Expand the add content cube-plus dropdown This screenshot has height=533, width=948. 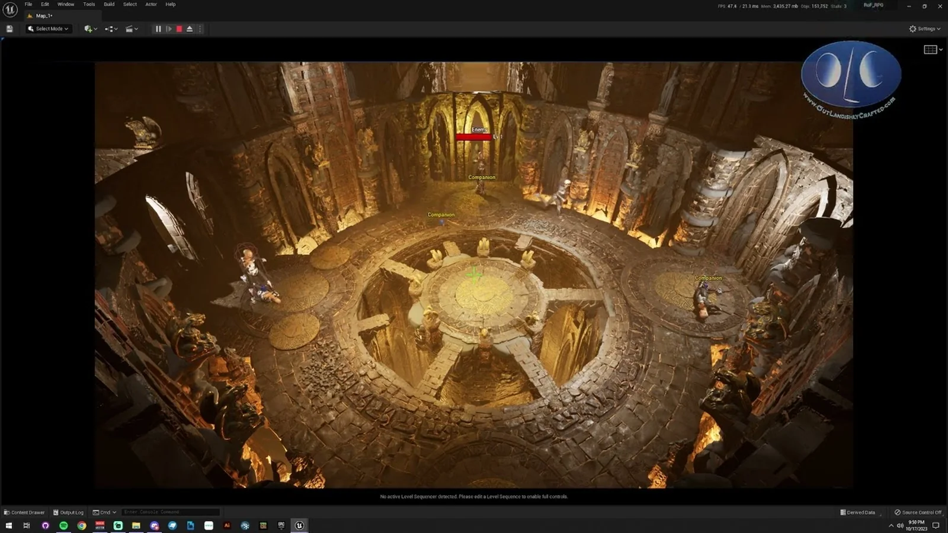(x=91, y=28)
